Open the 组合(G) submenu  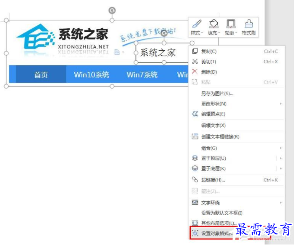pyautogui.click(x=237, y=148)
